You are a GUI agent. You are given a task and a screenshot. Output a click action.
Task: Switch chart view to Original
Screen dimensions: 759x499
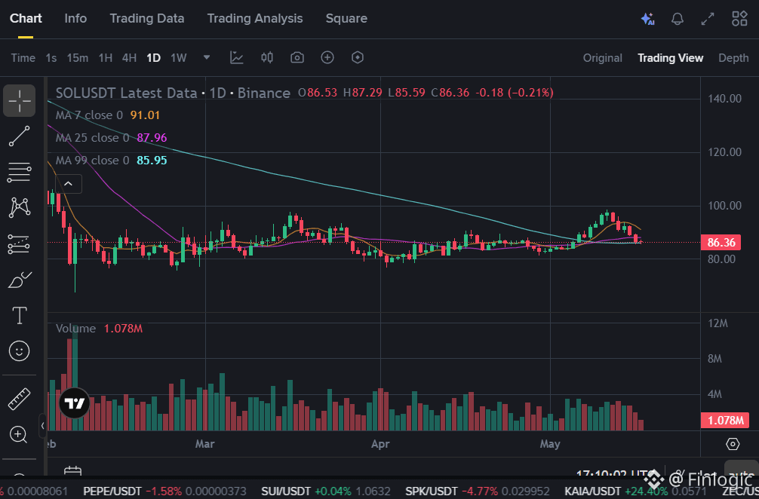pos(602,58)
